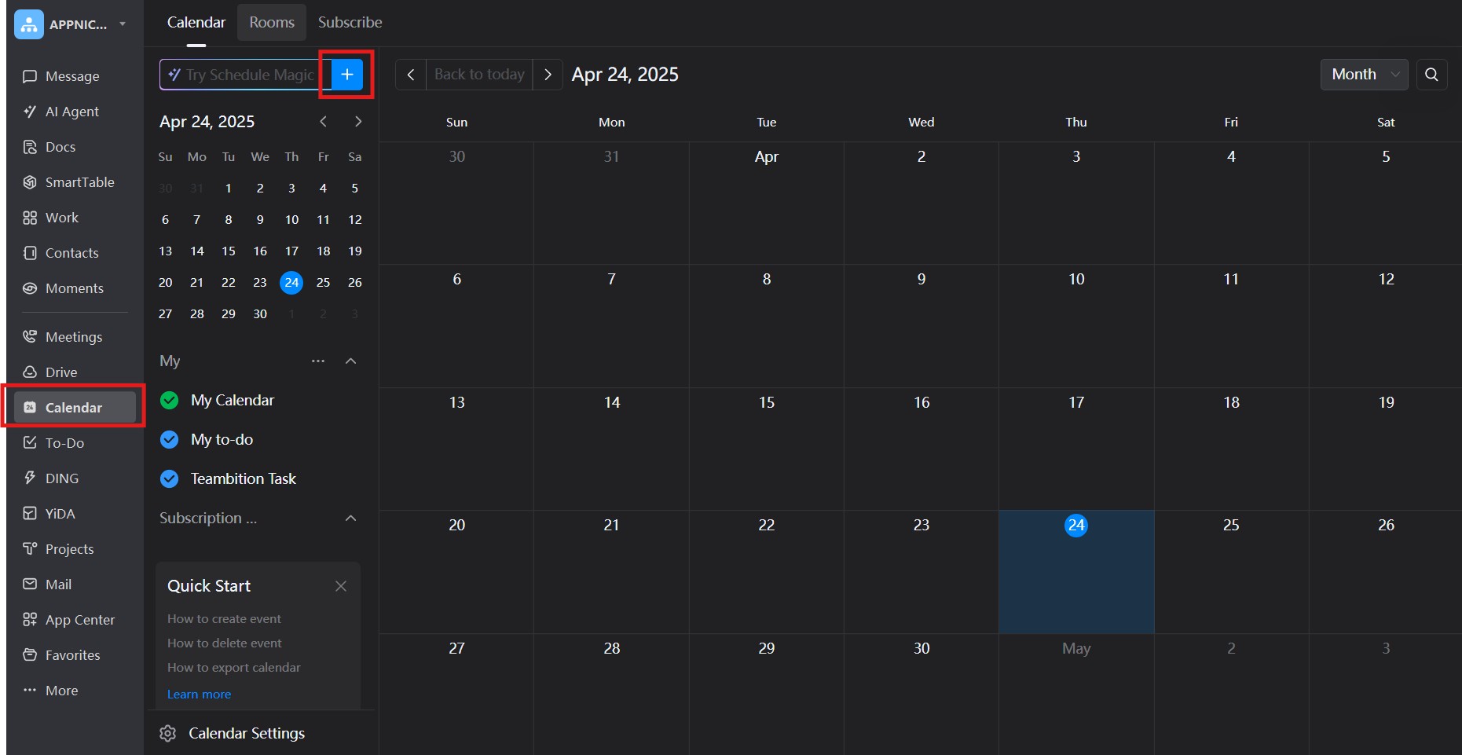
Task: Click the Learn more link
Action: pos(199,695)
